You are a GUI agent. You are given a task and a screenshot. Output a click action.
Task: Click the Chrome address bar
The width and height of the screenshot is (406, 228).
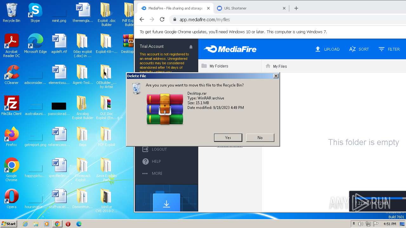[x=288, y=19]
